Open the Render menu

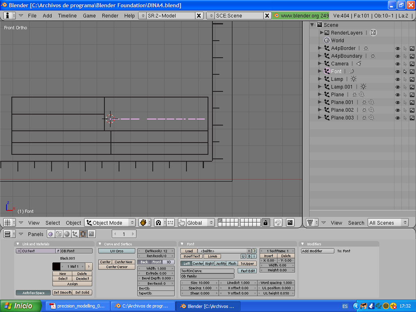[110, 16]
